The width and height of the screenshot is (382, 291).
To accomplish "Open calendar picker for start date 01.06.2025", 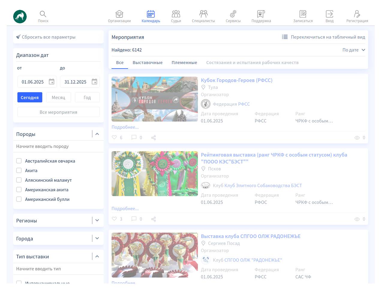I will (x=52, y=82).
